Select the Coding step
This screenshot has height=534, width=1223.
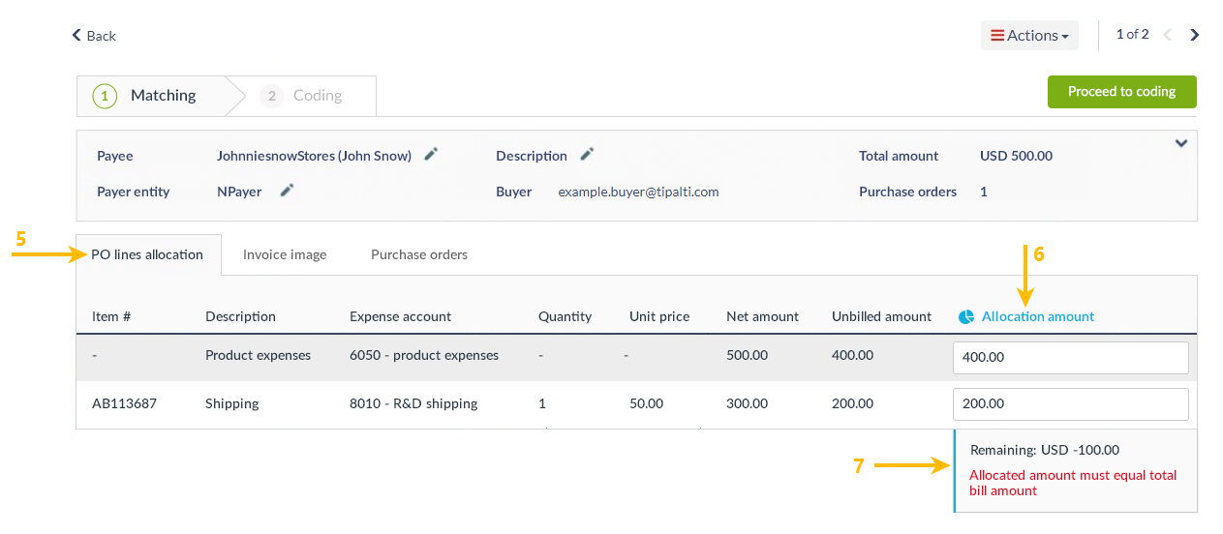coord(301,96)
